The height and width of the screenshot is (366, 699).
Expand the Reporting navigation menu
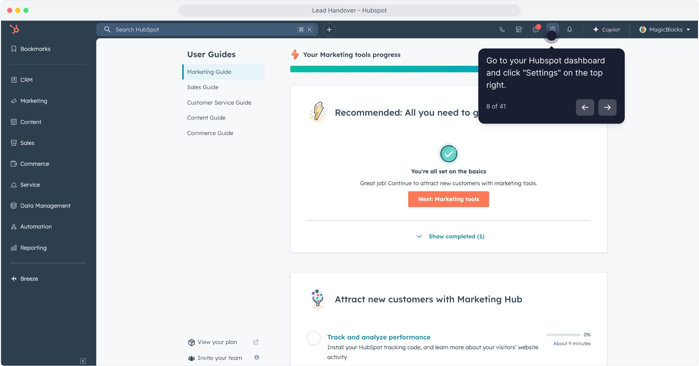[x=33, y=248]
